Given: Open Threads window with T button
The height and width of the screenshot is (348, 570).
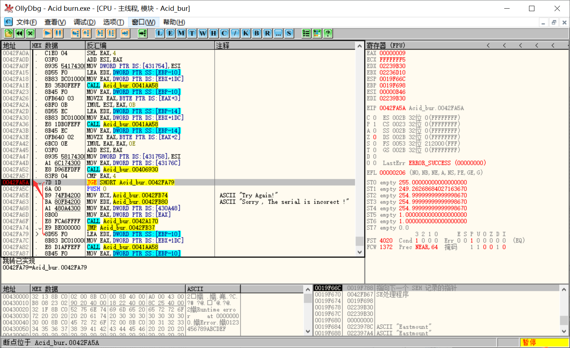Looking at the screenshot, I should [192, 33].
